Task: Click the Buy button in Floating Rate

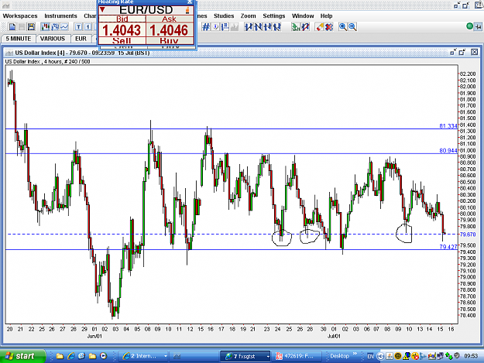Action: click(170, 41)
